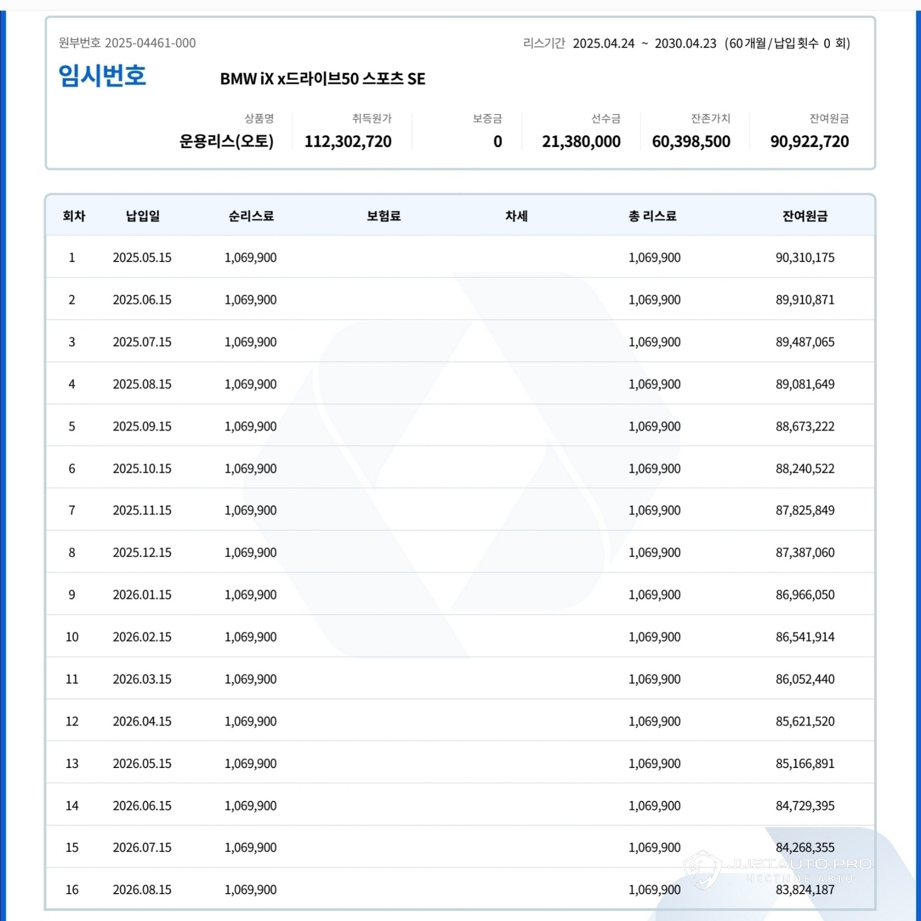Select the residual value 60,398,500
The width and height of the screenshot is (921, 921).
(x=691, y=142)
